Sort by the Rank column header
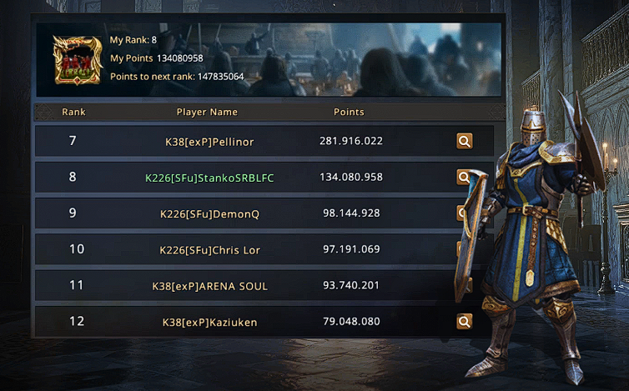Viewport: 629px width, 391px height. [x=73, y=112]
